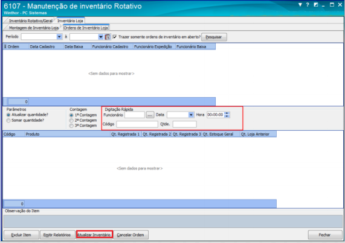
Task: Sort items grid by Código column header
Action: click(x=14, y=134)
